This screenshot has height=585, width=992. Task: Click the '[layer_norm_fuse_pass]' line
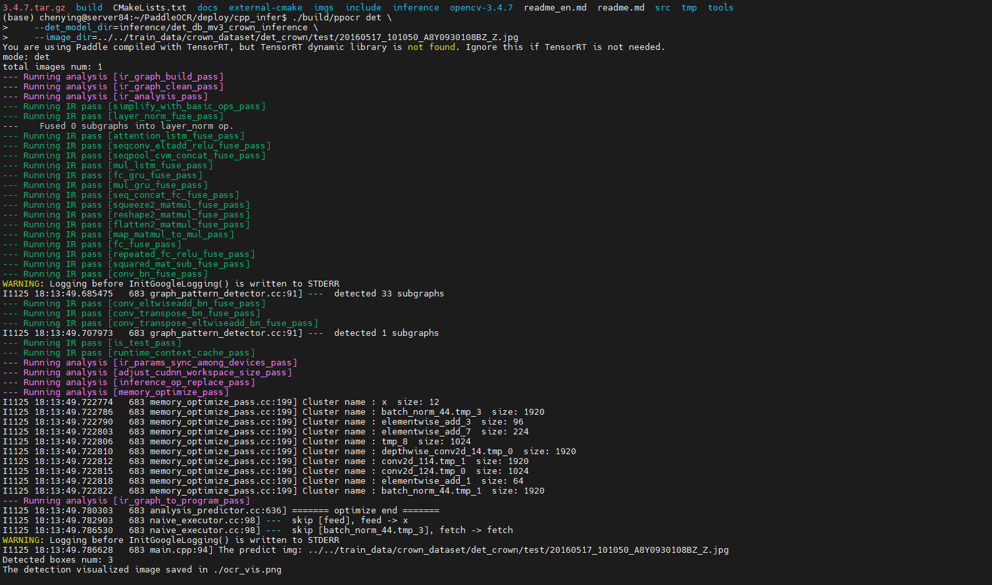[113, 116]
